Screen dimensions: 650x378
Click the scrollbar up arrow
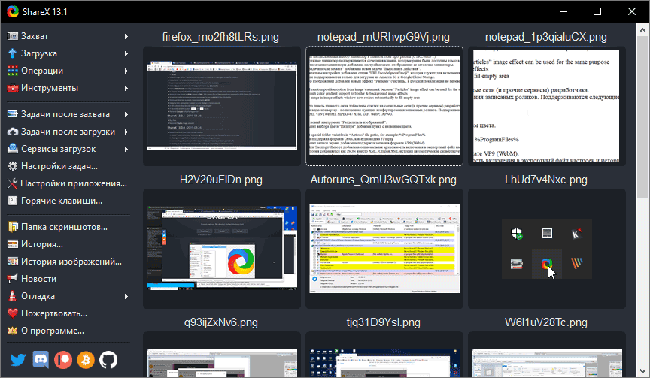(x=642, y=30)
